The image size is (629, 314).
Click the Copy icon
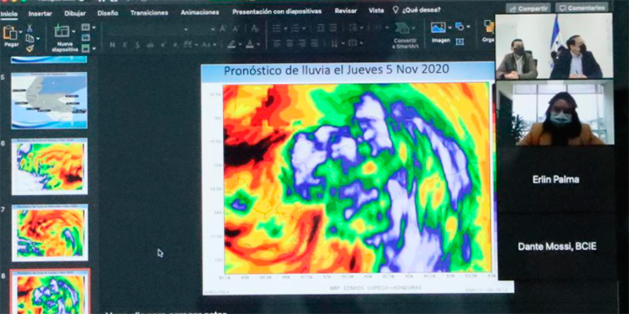29,39
